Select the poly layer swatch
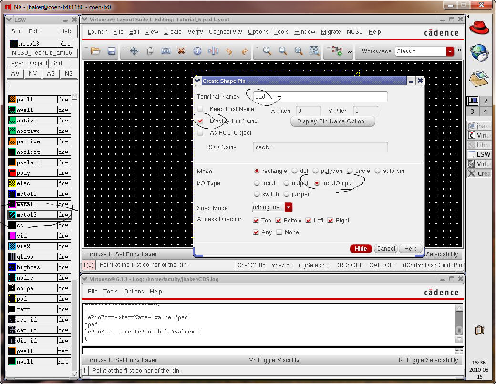Viewport: 496px width, 384px height. tap(12, 173)
